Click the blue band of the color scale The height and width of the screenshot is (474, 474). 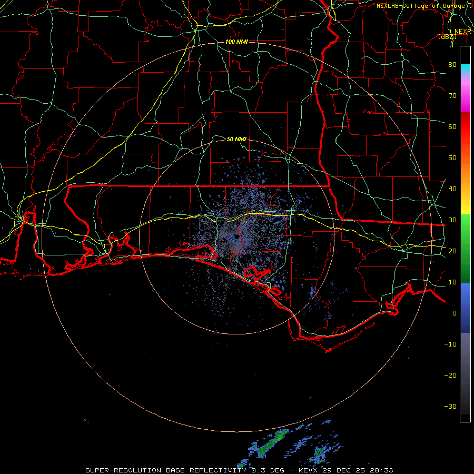(x=465, y=308)
